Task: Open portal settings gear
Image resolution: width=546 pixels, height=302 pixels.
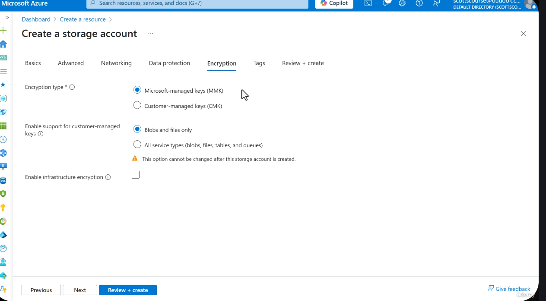Action: [x=402, y=3]
